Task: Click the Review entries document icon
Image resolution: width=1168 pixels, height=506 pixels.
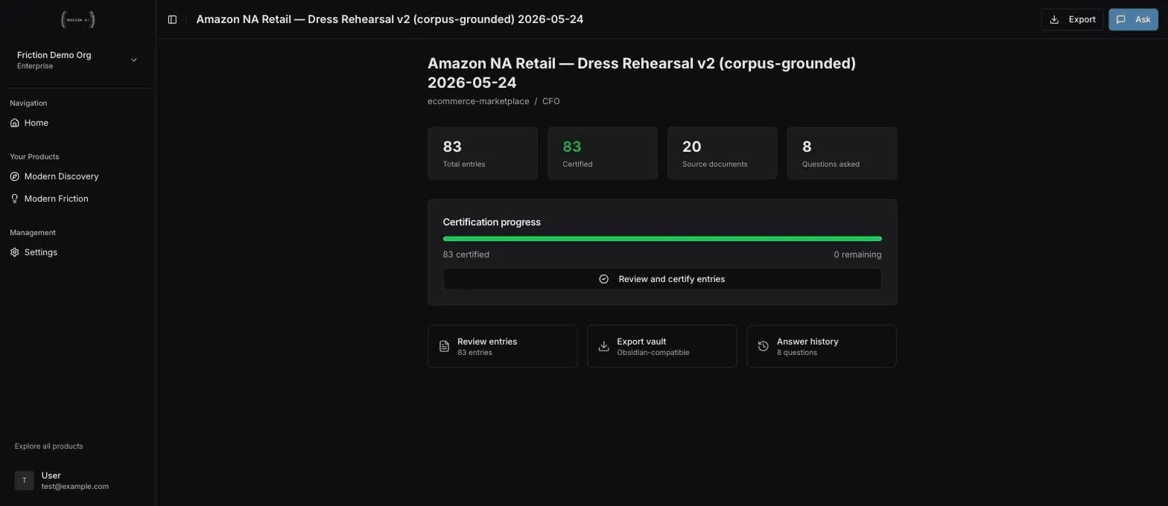Action: click(x=444, y=346)
